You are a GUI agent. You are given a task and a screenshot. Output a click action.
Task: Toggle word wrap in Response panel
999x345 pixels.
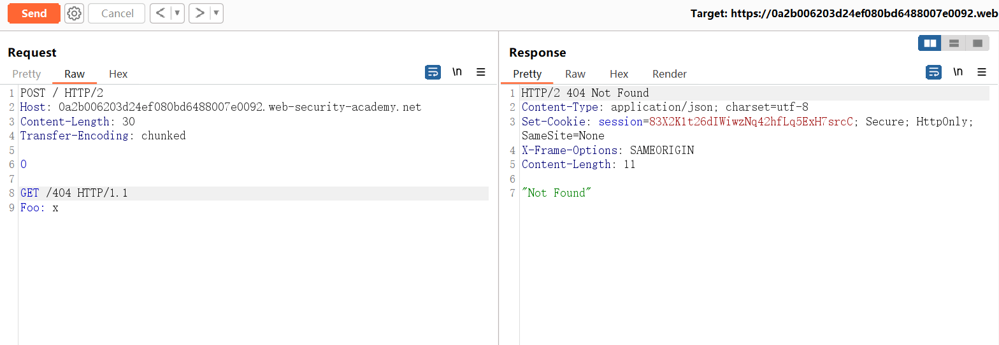click(x=933, y=73)
